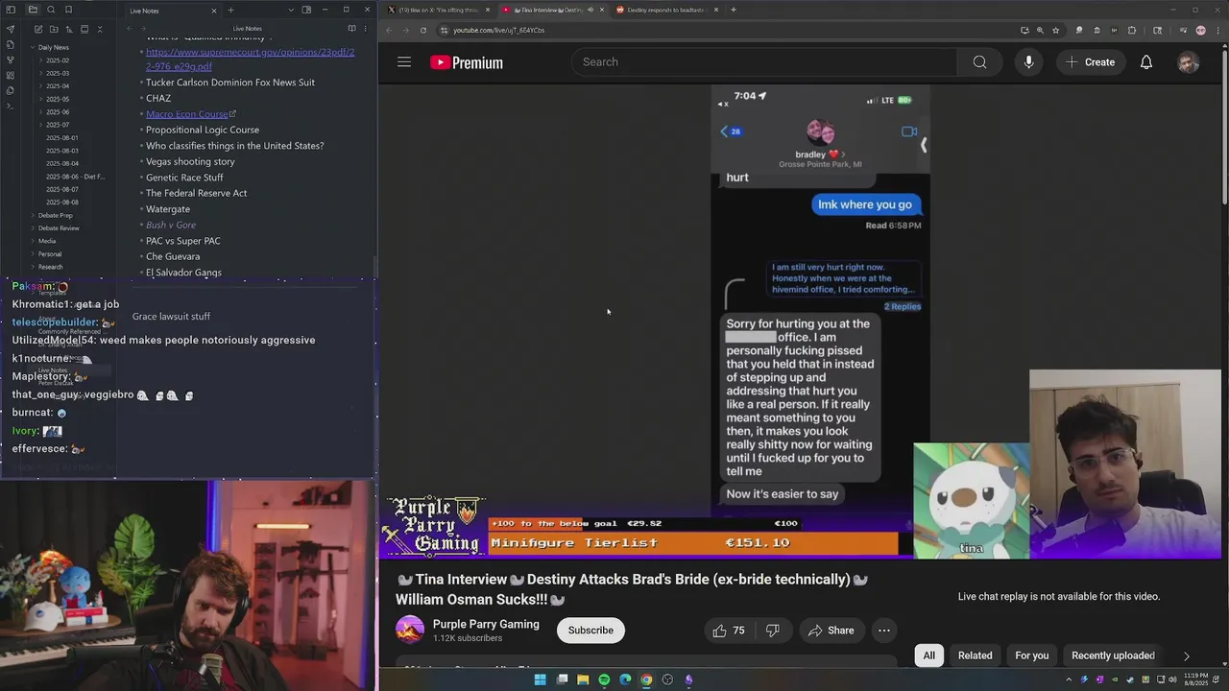Click the Chrome address bar URL

pyautogui.click(x=498, y=30)
